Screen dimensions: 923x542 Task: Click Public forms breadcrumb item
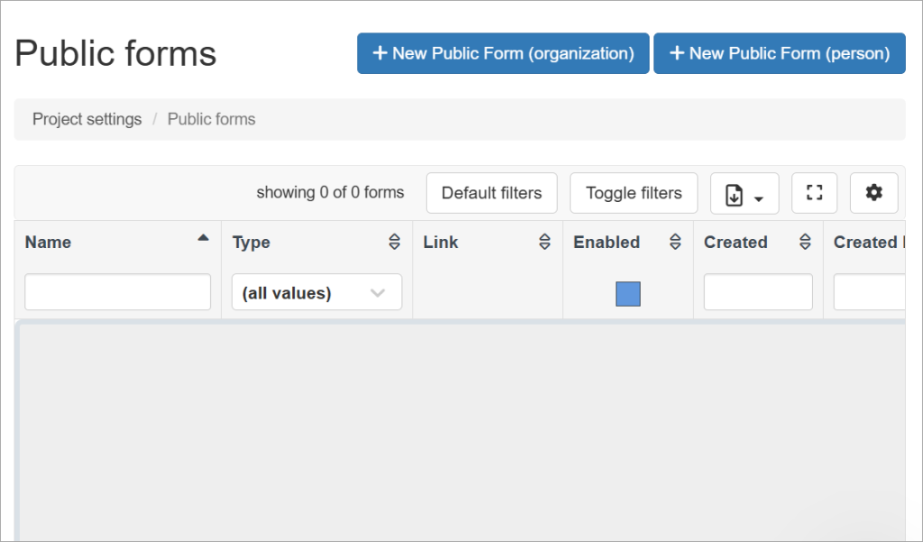(211, 119)
